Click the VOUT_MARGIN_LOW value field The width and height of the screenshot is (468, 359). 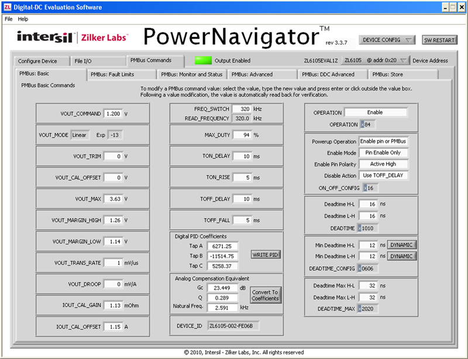[x=113, y=241]
